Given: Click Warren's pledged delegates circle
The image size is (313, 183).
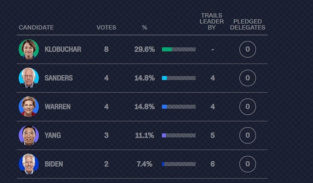Looking at the screenshot, I should (x=247, y=106).
